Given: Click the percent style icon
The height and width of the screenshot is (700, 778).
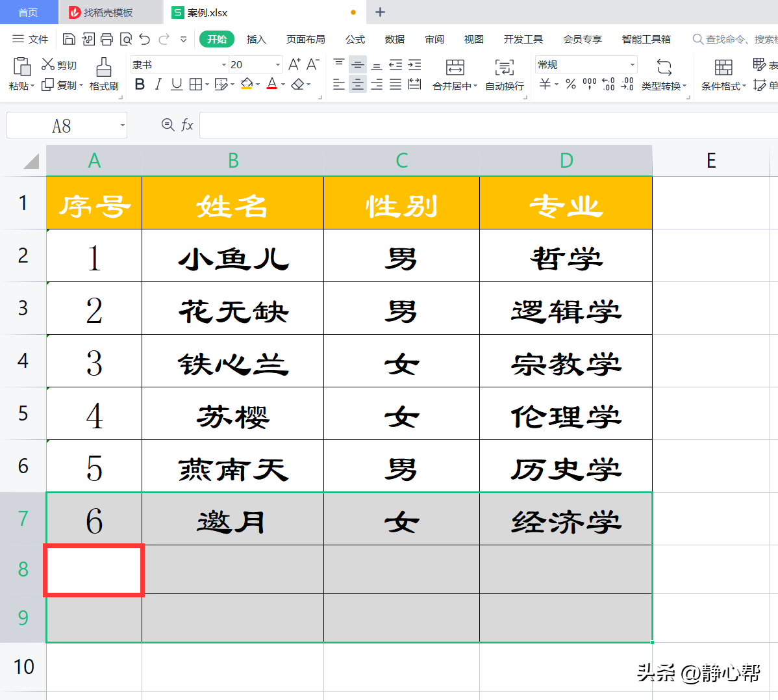Looking at the screenshot, I should pyautogui.click(x=571, y=84).
